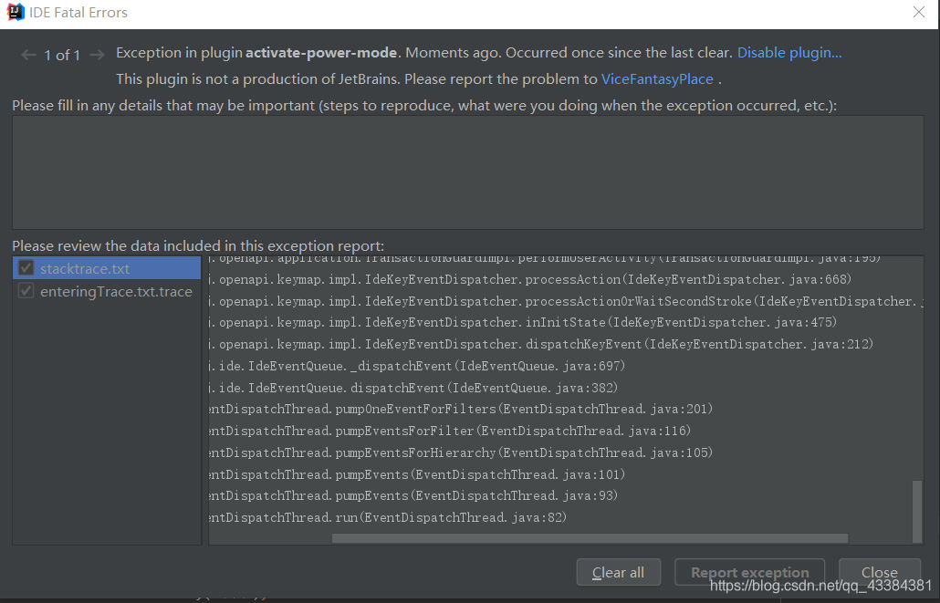Select the stacktrace.txt attachment row
Viewport: 940px width, 603px height.
coord(107,268)
